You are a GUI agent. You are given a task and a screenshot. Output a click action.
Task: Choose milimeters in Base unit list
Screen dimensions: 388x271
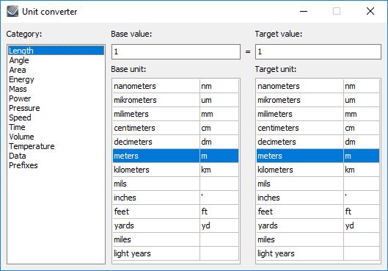coord(176,114)
